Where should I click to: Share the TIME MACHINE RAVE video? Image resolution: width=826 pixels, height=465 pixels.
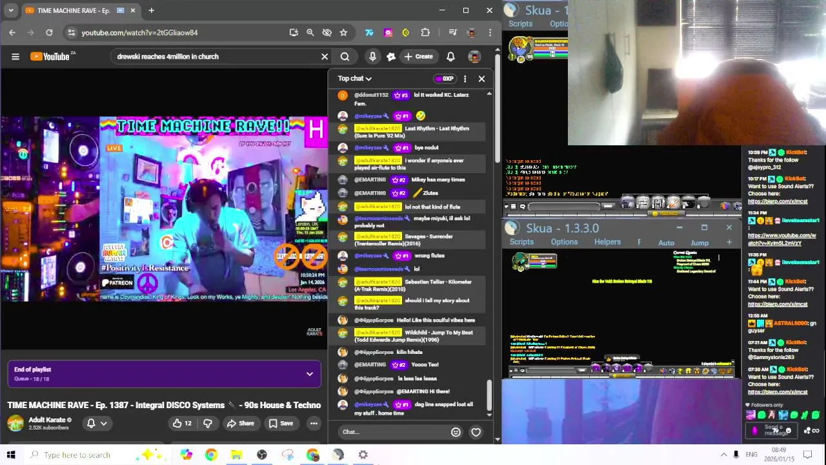click(241, 423)
